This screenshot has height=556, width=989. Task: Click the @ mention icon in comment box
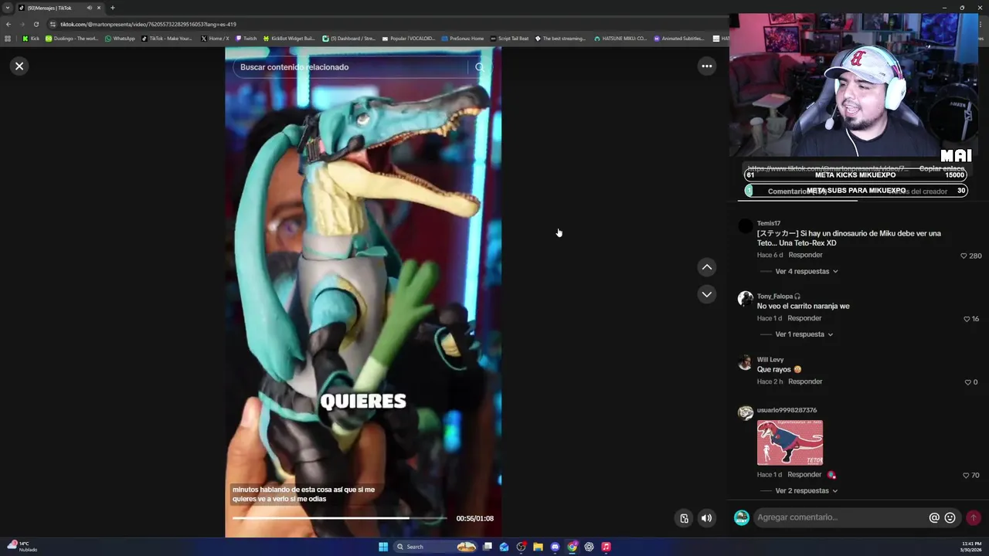pos(934,517)
